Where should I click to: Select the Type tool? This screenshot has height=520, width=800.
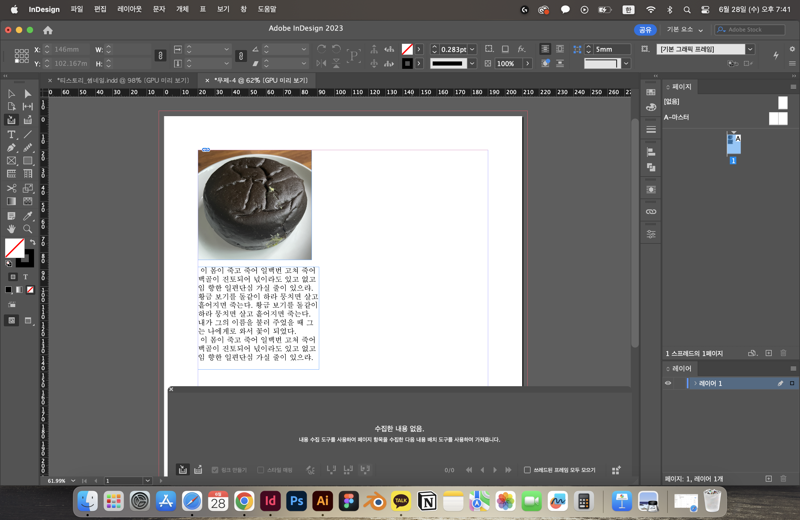coord(11,134)
